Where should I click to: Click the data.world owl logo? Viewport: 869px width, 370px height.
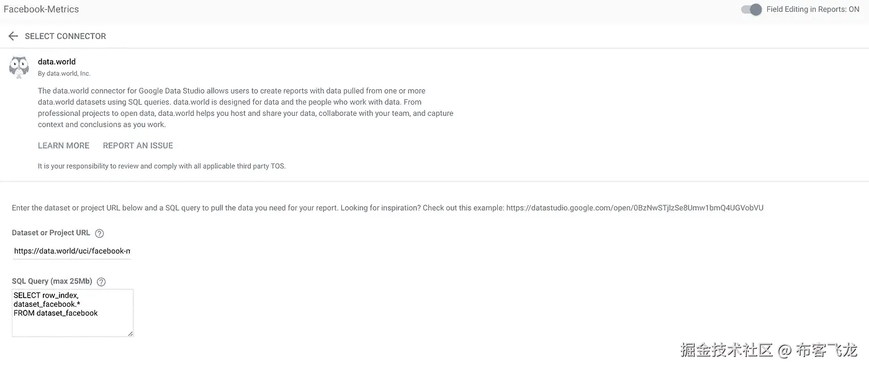(19, 67)
